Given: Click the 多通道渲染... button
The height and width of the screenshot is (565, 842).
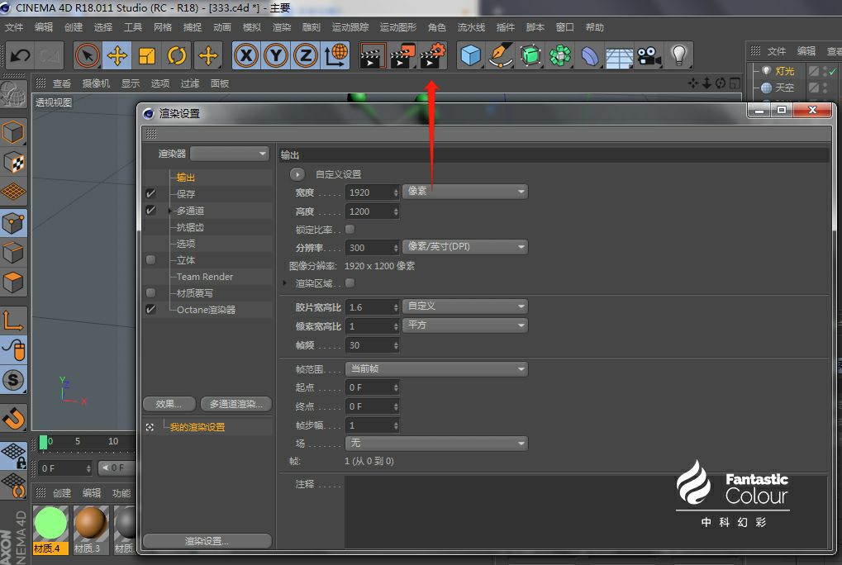Looking at the screenshot, I should [x=235, y=404].
